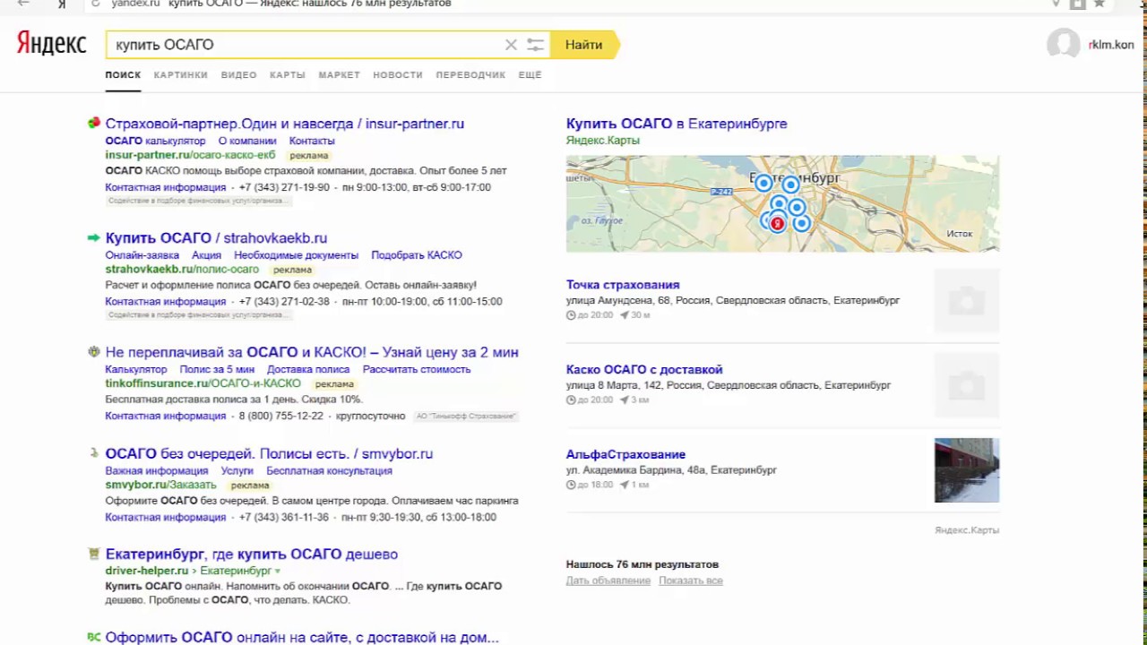The height and width of the screenshot is (645, 1147).
Task: Select the Поиск tab
Action: coord(123,75)
